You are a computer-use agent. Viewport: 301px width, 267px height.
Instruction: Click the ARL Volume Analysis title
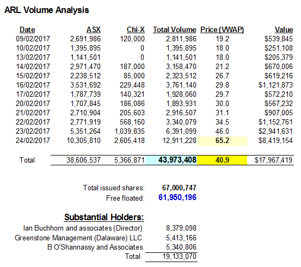click(x=47, y=10)
